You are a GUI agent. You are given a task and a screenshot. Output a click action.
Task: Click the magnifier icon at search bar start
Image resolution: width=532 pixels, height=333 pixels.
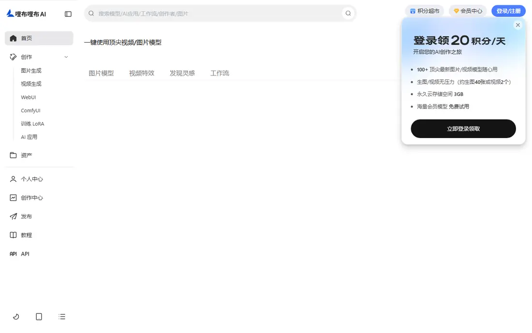[x=91, y=13]
